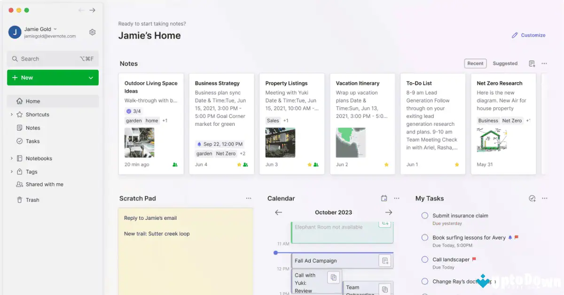Mark Book surfing lessons for Avery complete
The width and height of the screenshot is (564, 295).
424,238
